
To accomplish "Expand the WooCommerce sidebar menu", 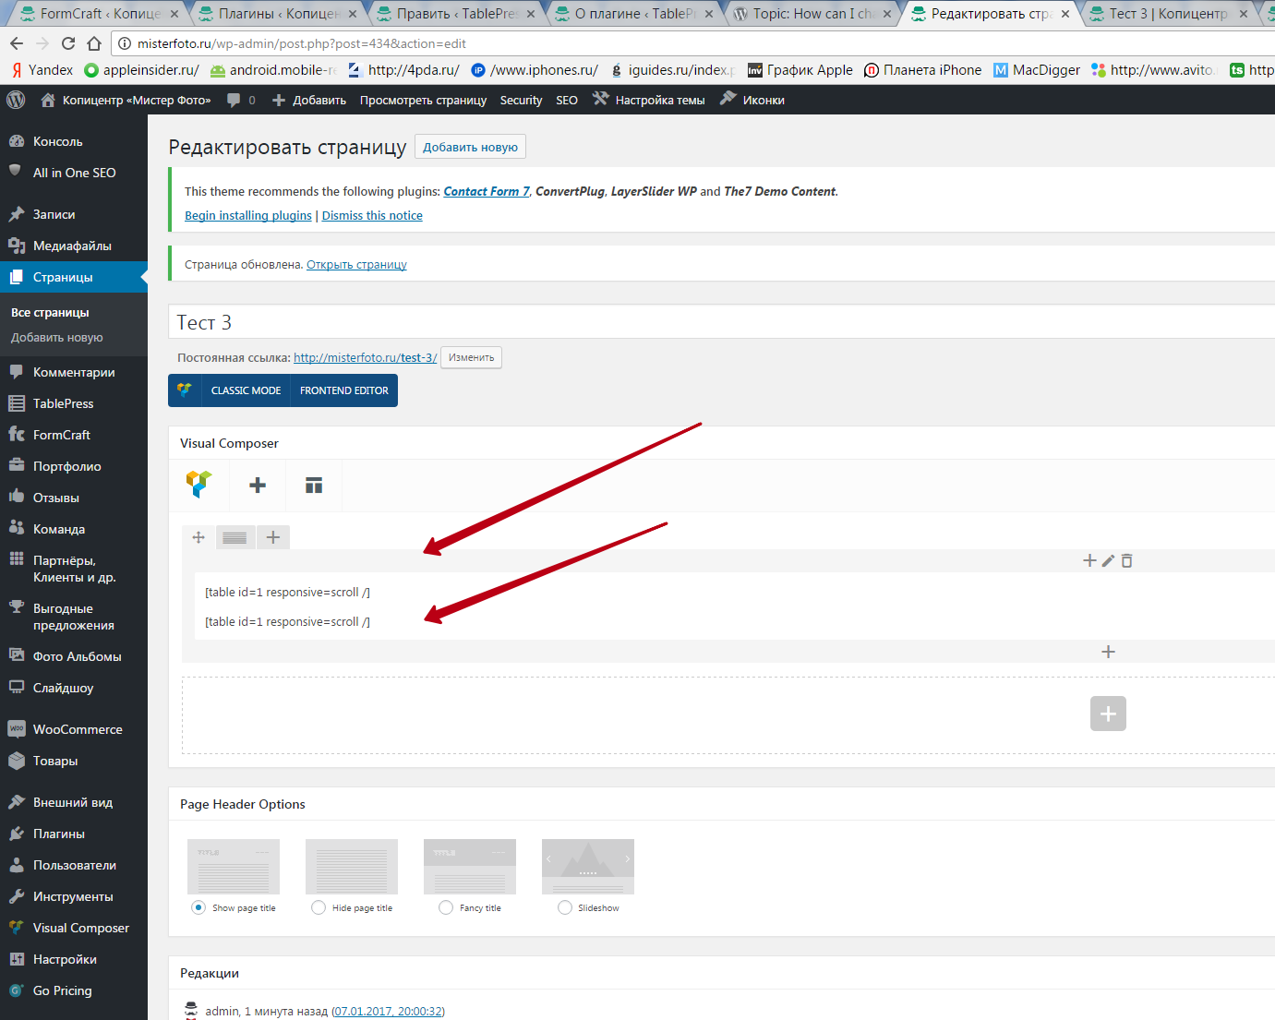I will [x=78, y=729].
